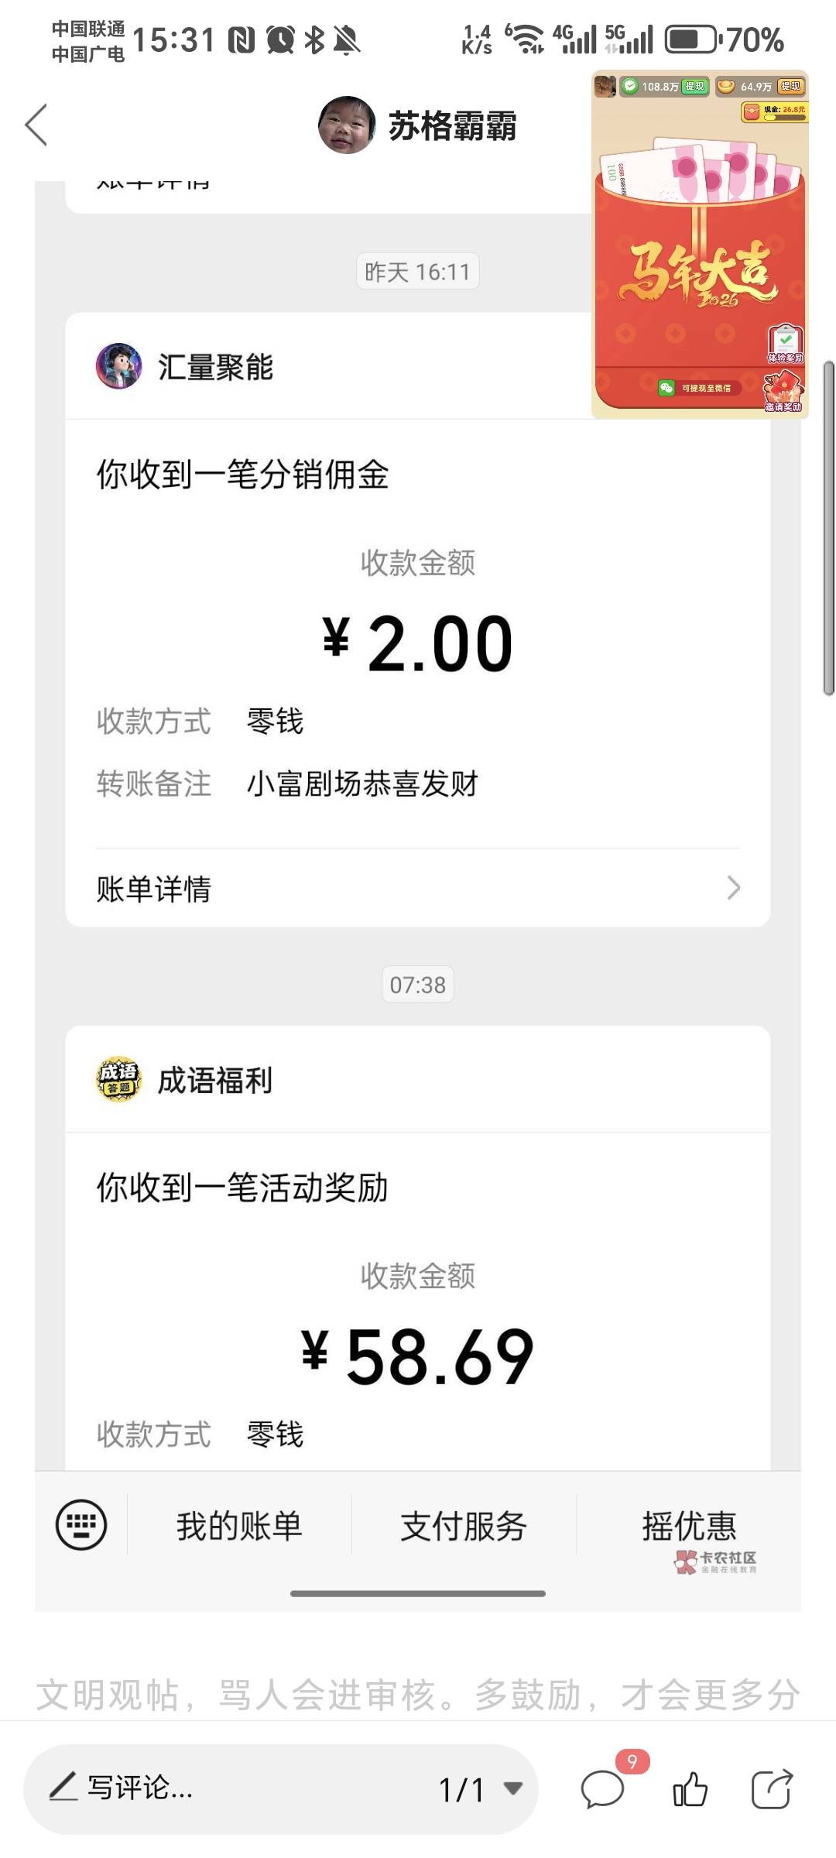
Task: Open 我的账单 menu
Action: click(239, 1525)
